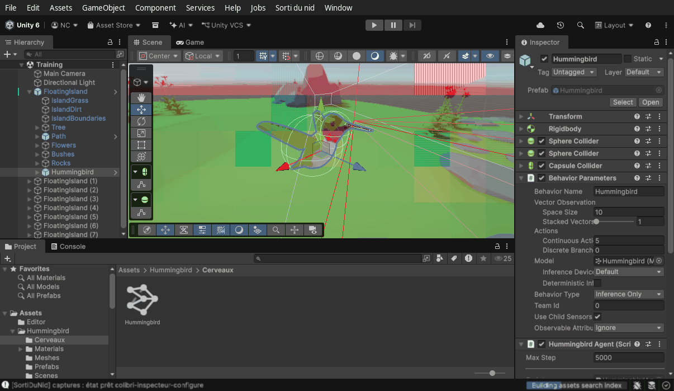Select the Rotate tool
This screenshot has width=674, height=391.
(x=141, y=121)
